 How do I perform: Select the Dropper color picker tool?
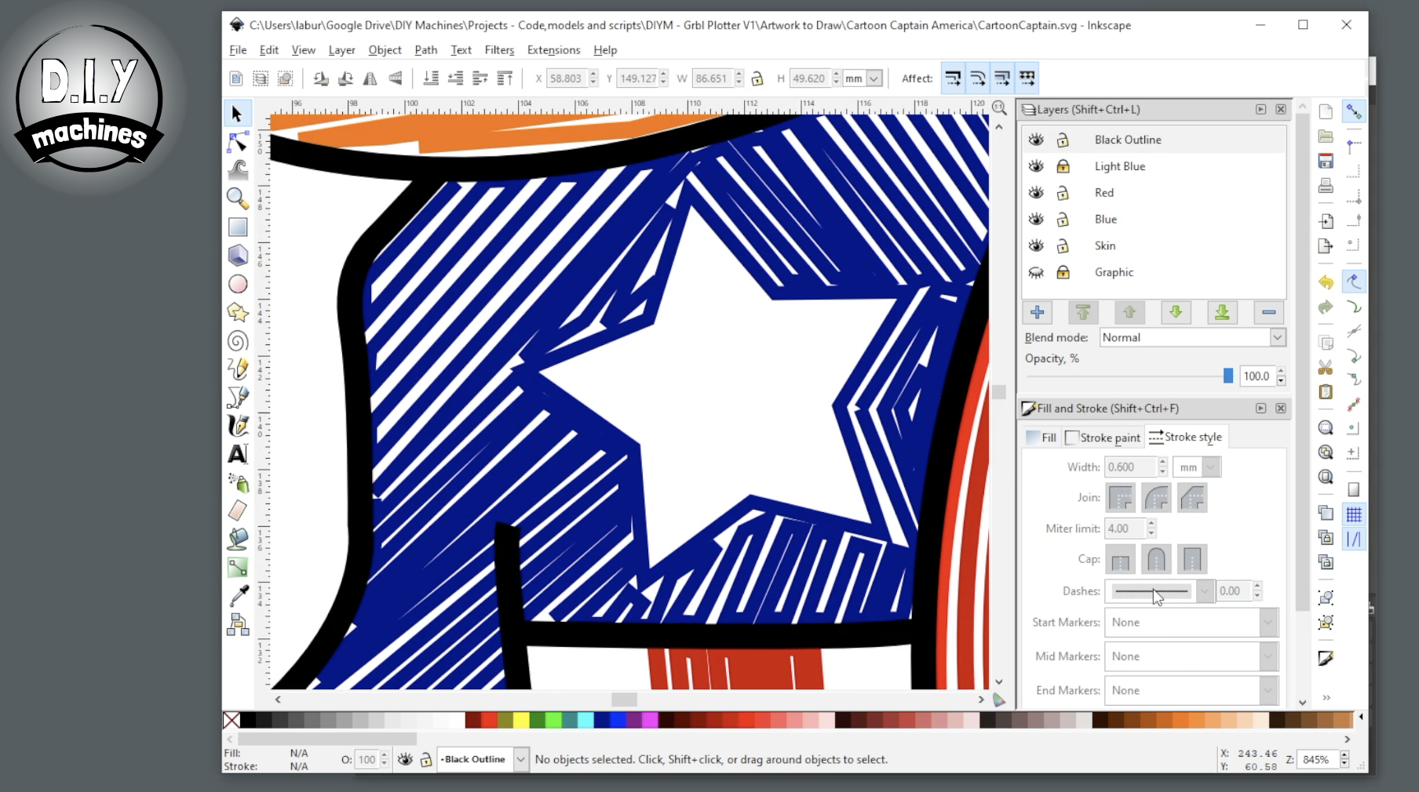click(237, 595)
